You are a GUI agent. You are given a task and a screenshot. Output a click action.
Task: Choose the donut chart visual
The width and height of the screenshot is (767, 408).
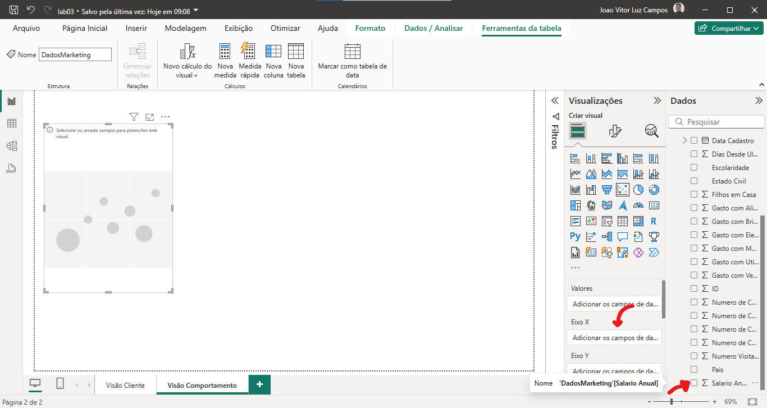654,190
